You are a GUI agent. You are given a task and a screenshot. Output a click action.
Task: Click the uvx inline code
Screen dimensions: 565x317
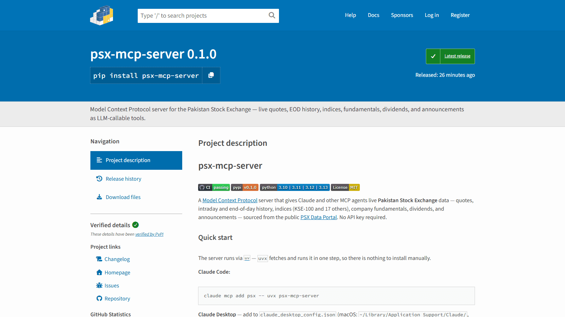pos(262,258)
